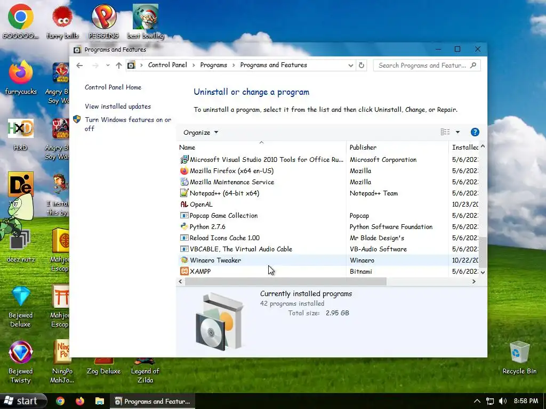546x409 pixels.
Task: Open File Explorer from the taskbar
Action: 100,401
